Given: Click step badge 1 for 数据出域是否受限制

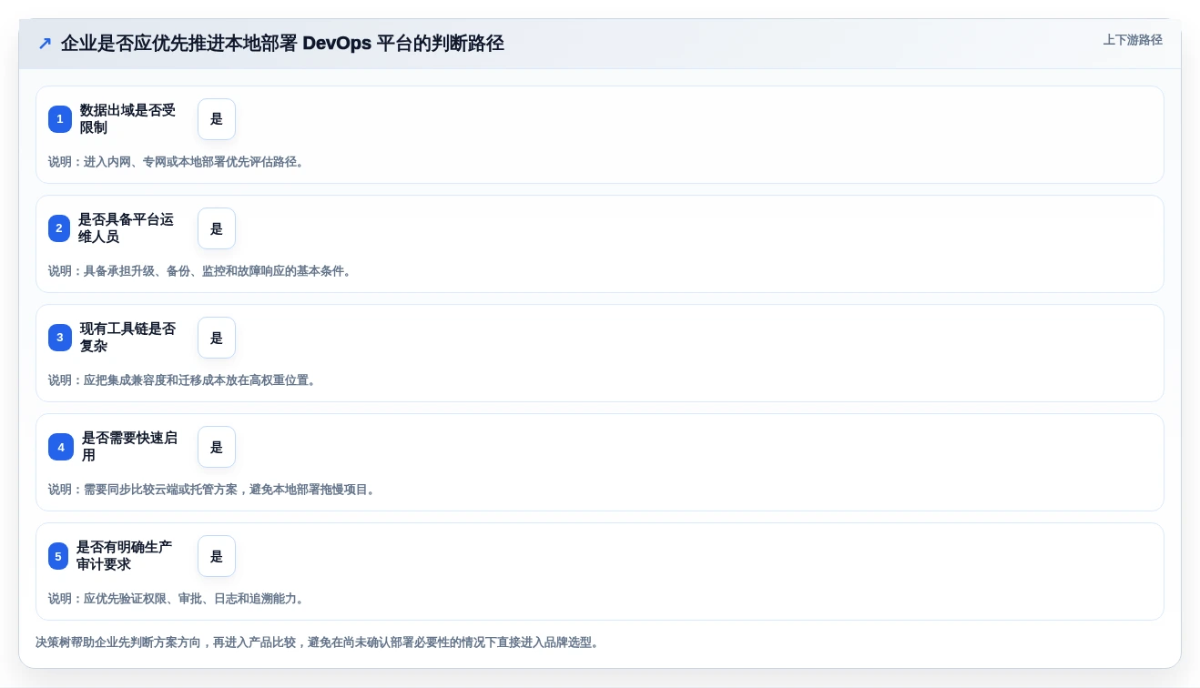Looking at the screenshot, I should pos(60,119).
